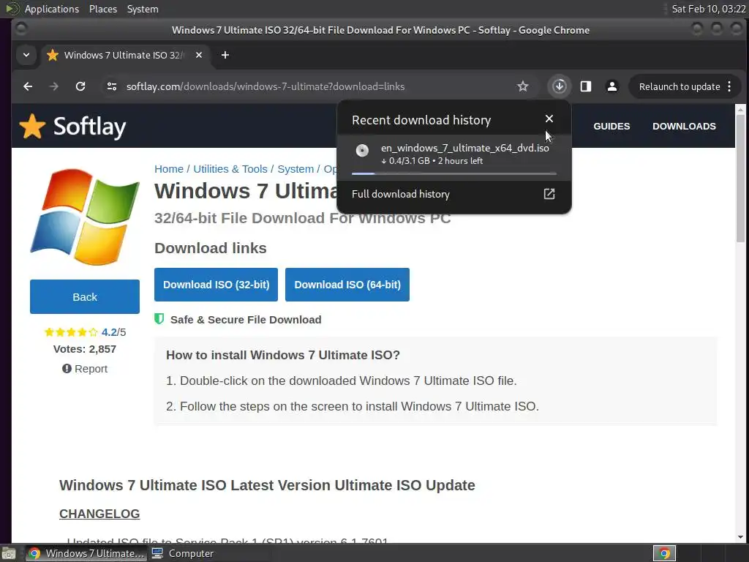
Task: Click the Softlay site name text
Action: click(x=89, y=127)
